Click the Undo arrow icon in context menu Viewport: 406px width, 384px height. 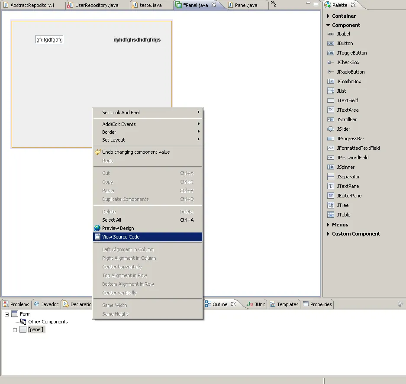coord(97,152)
